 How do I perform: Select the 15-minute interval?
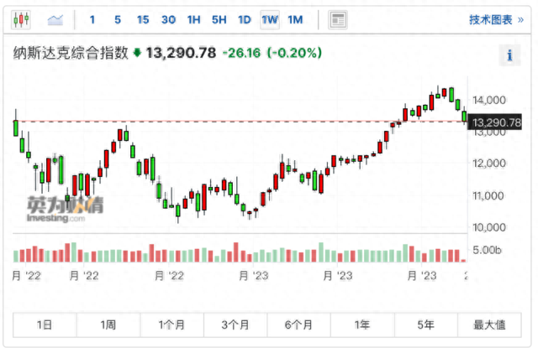tap(143, 20)
